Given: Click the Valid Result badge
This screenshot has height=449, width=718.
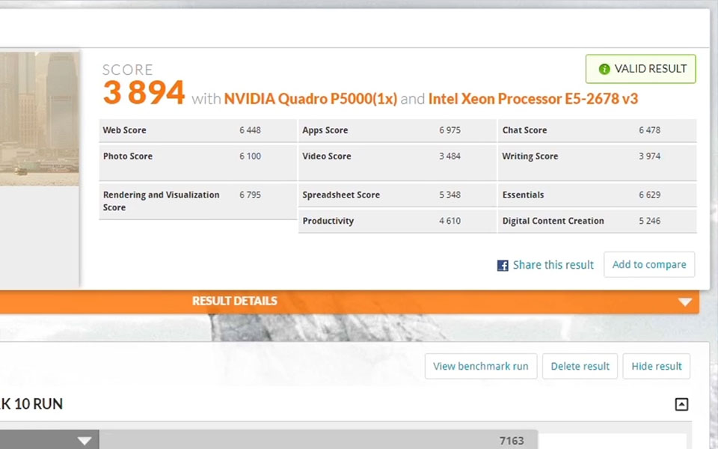Looking at the screenshot, I should point(641,69).
